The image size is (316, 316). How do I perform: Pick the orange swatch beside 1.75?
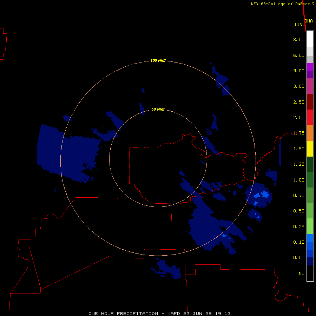[x=310, y=133]
